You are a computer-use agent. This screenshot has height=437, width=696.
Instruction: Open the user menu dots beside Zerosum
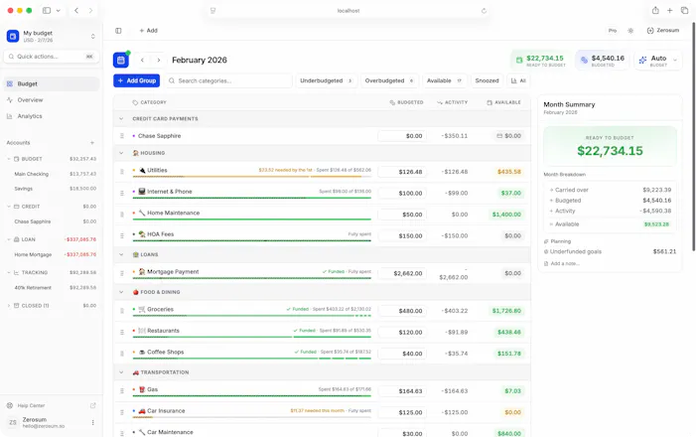coord(92,422)
